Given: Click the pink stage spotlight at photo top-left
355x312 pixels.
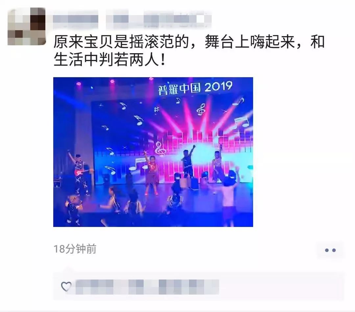Looking at the screenshot, I should tap(79, 84).
